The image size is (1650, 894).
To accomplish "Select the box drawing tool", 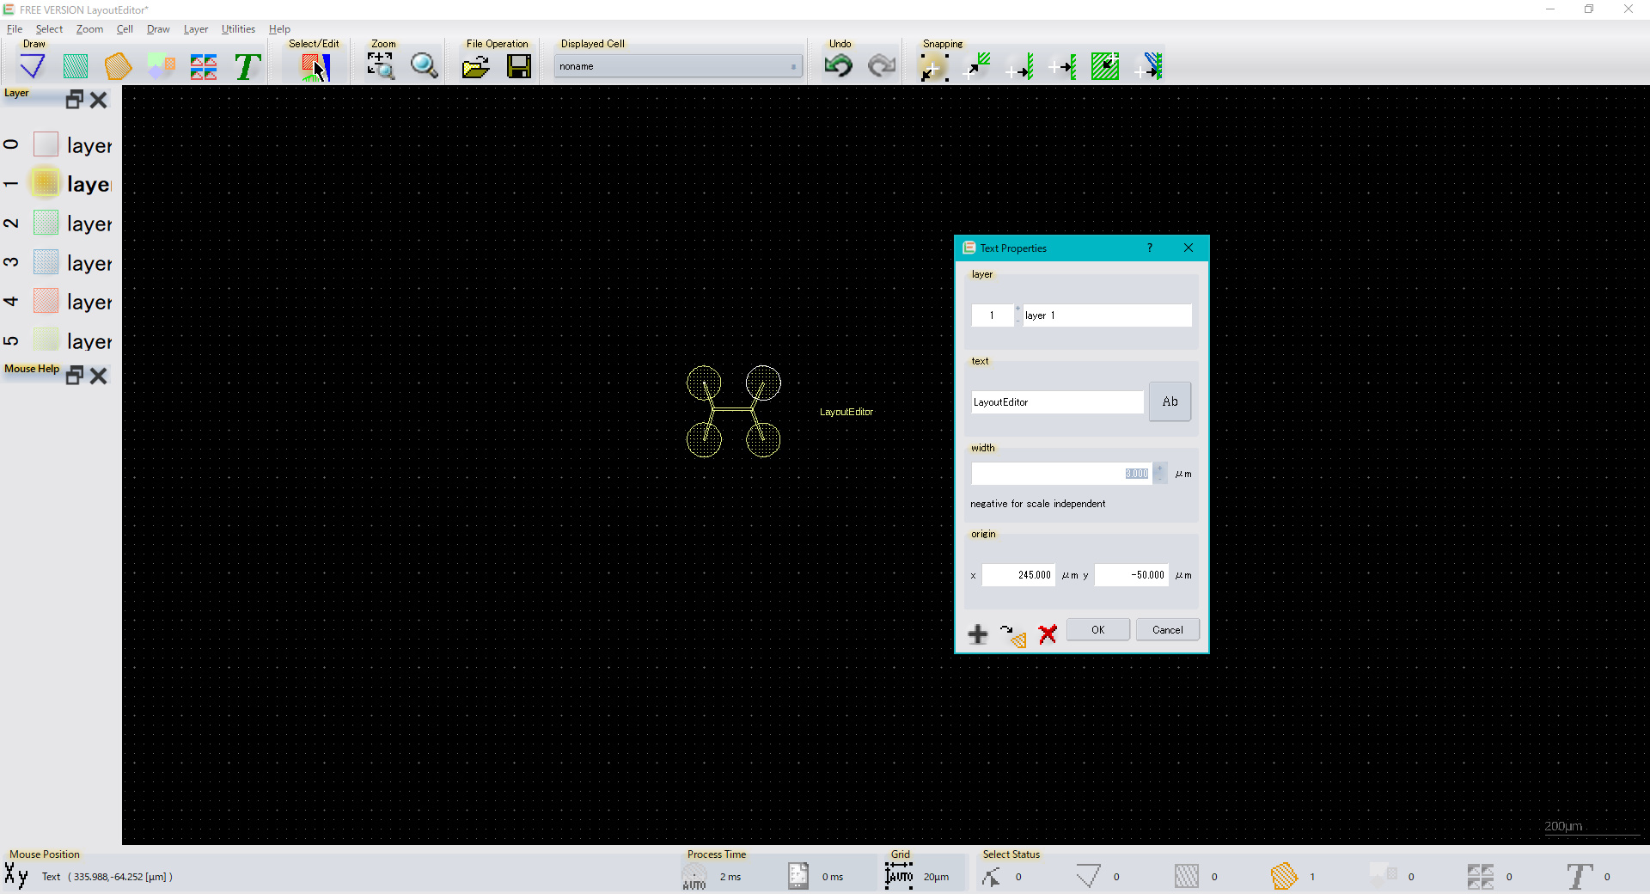I will click(76, 66).
